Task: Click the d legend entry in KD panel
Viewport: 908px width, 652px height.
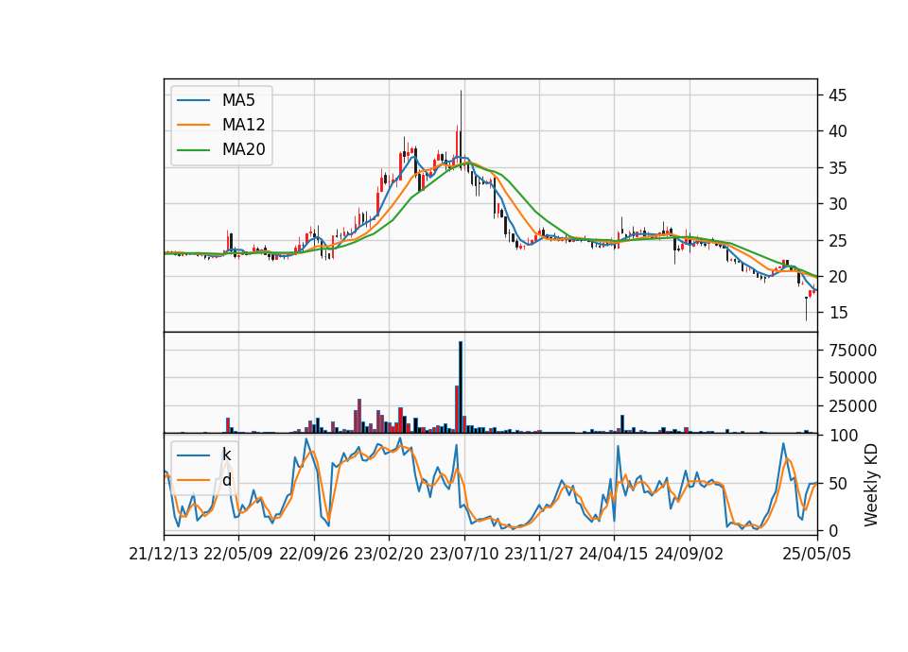Action: (x=226, y=480)
